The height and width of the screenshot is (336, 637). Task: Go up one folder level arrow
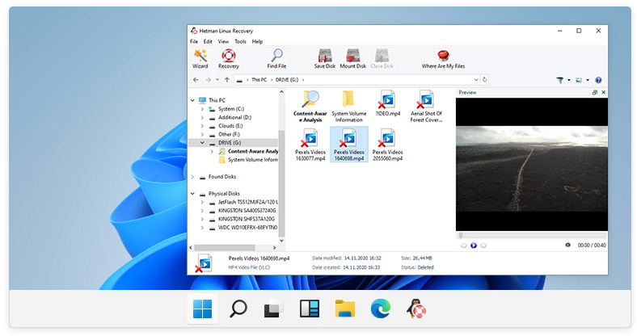click(x=227, y=80)
